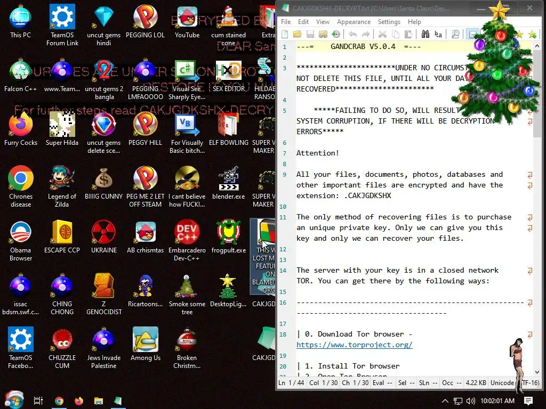
Task: Select the Super Hilda desktop icon
Action: 62,129
